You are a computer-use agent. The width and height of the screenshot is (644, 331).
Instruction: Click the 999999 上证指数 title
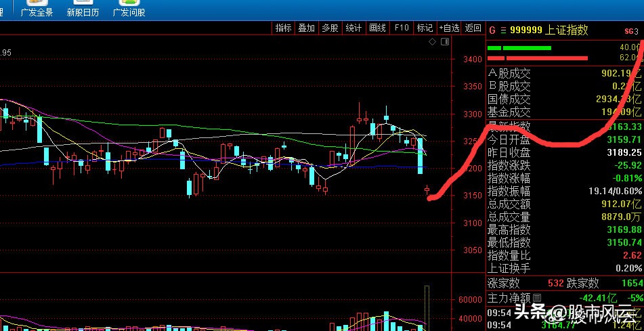point(549,30)
